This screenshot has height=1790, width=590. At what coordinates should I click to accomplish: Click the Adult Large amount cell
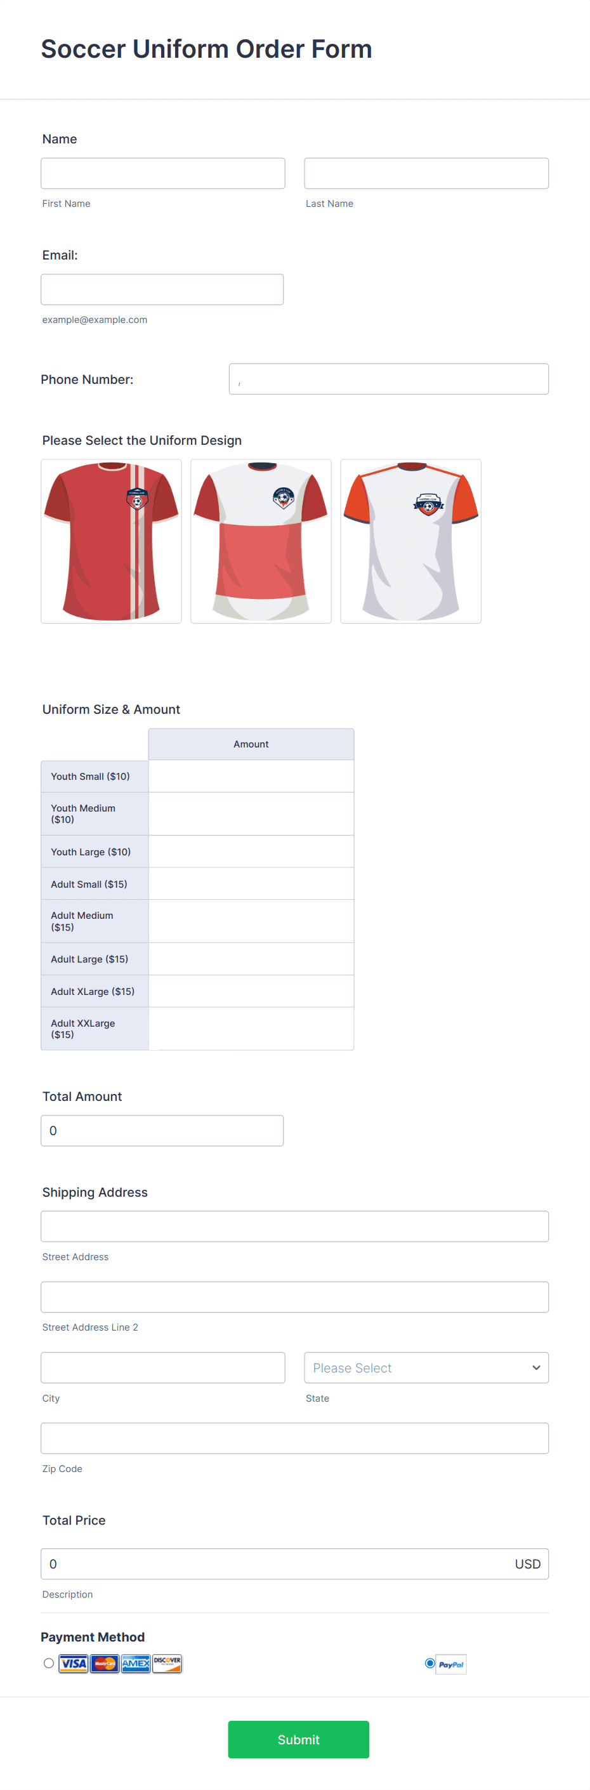click(x=251, y=958)
